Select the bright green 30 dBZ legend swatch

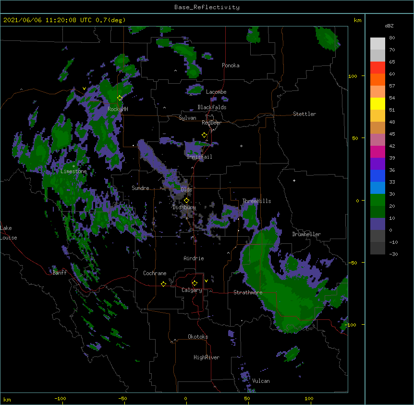[377, 200]
